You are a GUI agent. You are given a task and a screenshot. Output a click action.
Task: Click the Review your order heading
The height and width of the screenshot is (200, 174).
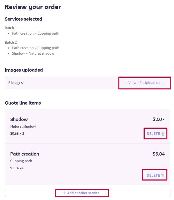pyautogui.click(x=33, y=7)
